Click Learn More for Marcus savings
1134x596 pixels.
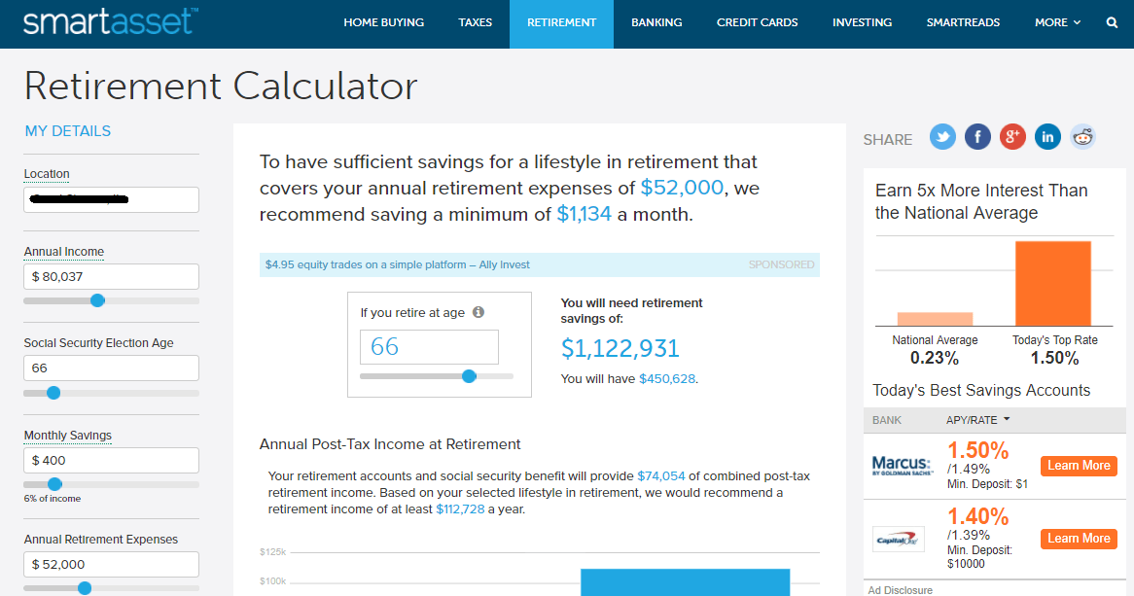click(x=1079, y=466)
